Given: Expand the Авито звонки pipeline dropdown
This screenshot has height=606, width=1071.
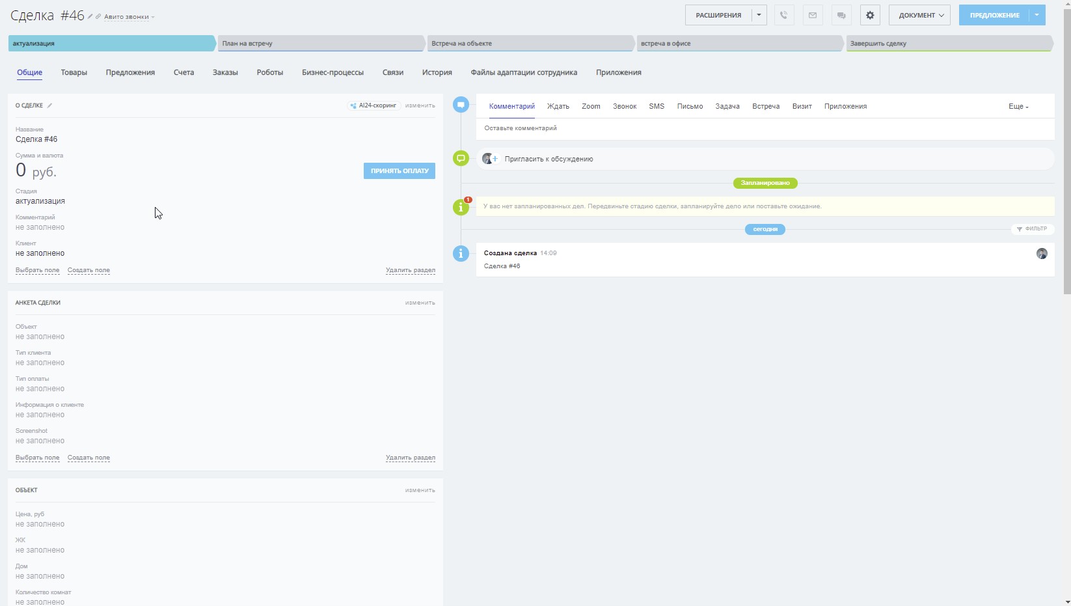Looking at the screenshot, I should [x=129, y=17].
